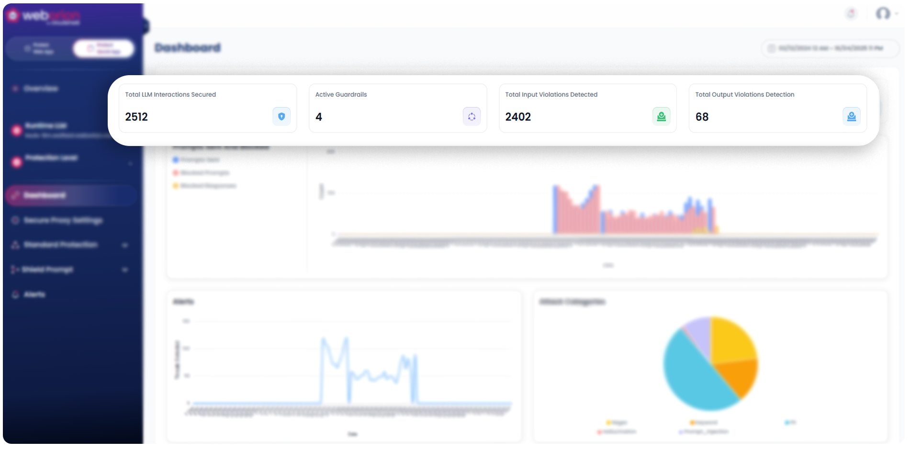This screenshot has height=451, width=910.
Task: Click the green icon in Total Input Violations card
Action: [x=662, y=116]
